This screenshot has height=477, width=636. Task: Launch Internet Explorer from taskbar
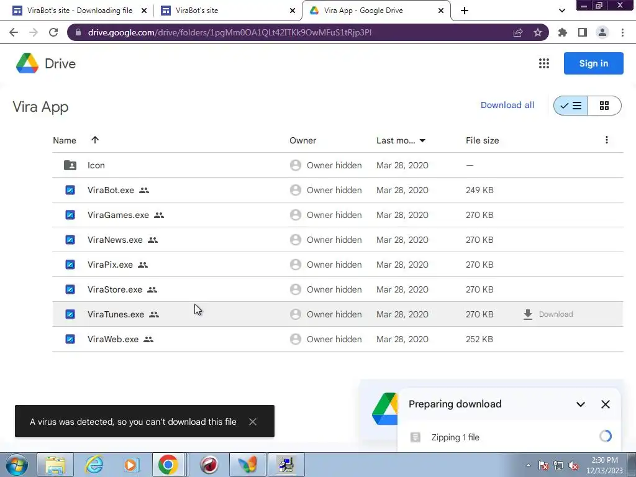[94, 465]
